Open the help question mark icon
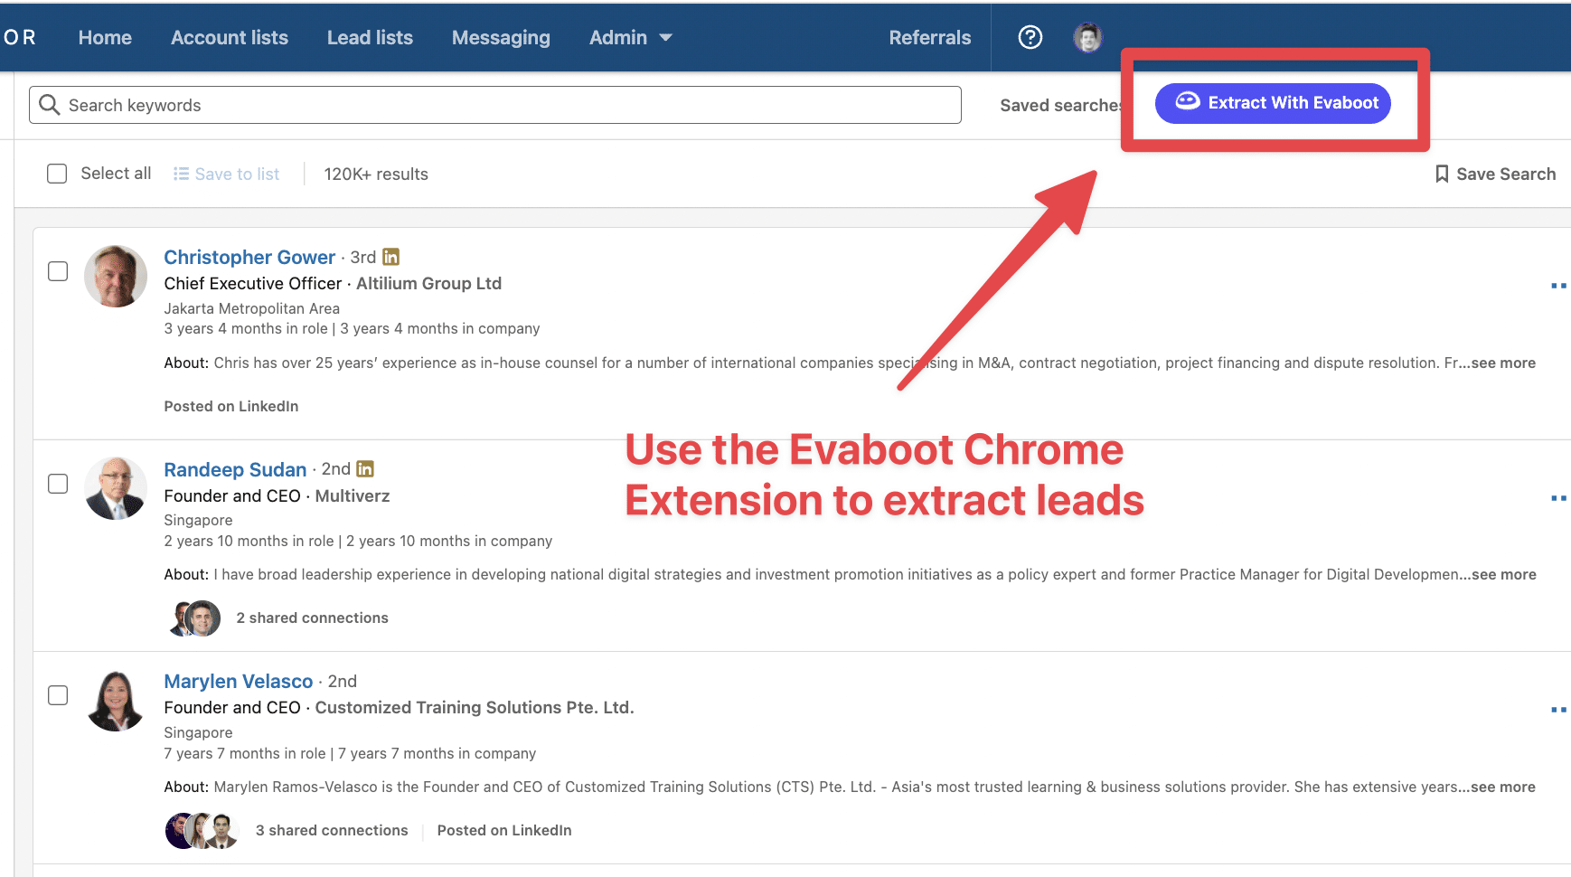This screenshot has width=1571, height=877. tap(1030, 37)
